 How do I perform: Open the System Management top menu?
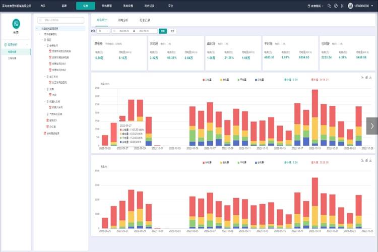(108, 6)
